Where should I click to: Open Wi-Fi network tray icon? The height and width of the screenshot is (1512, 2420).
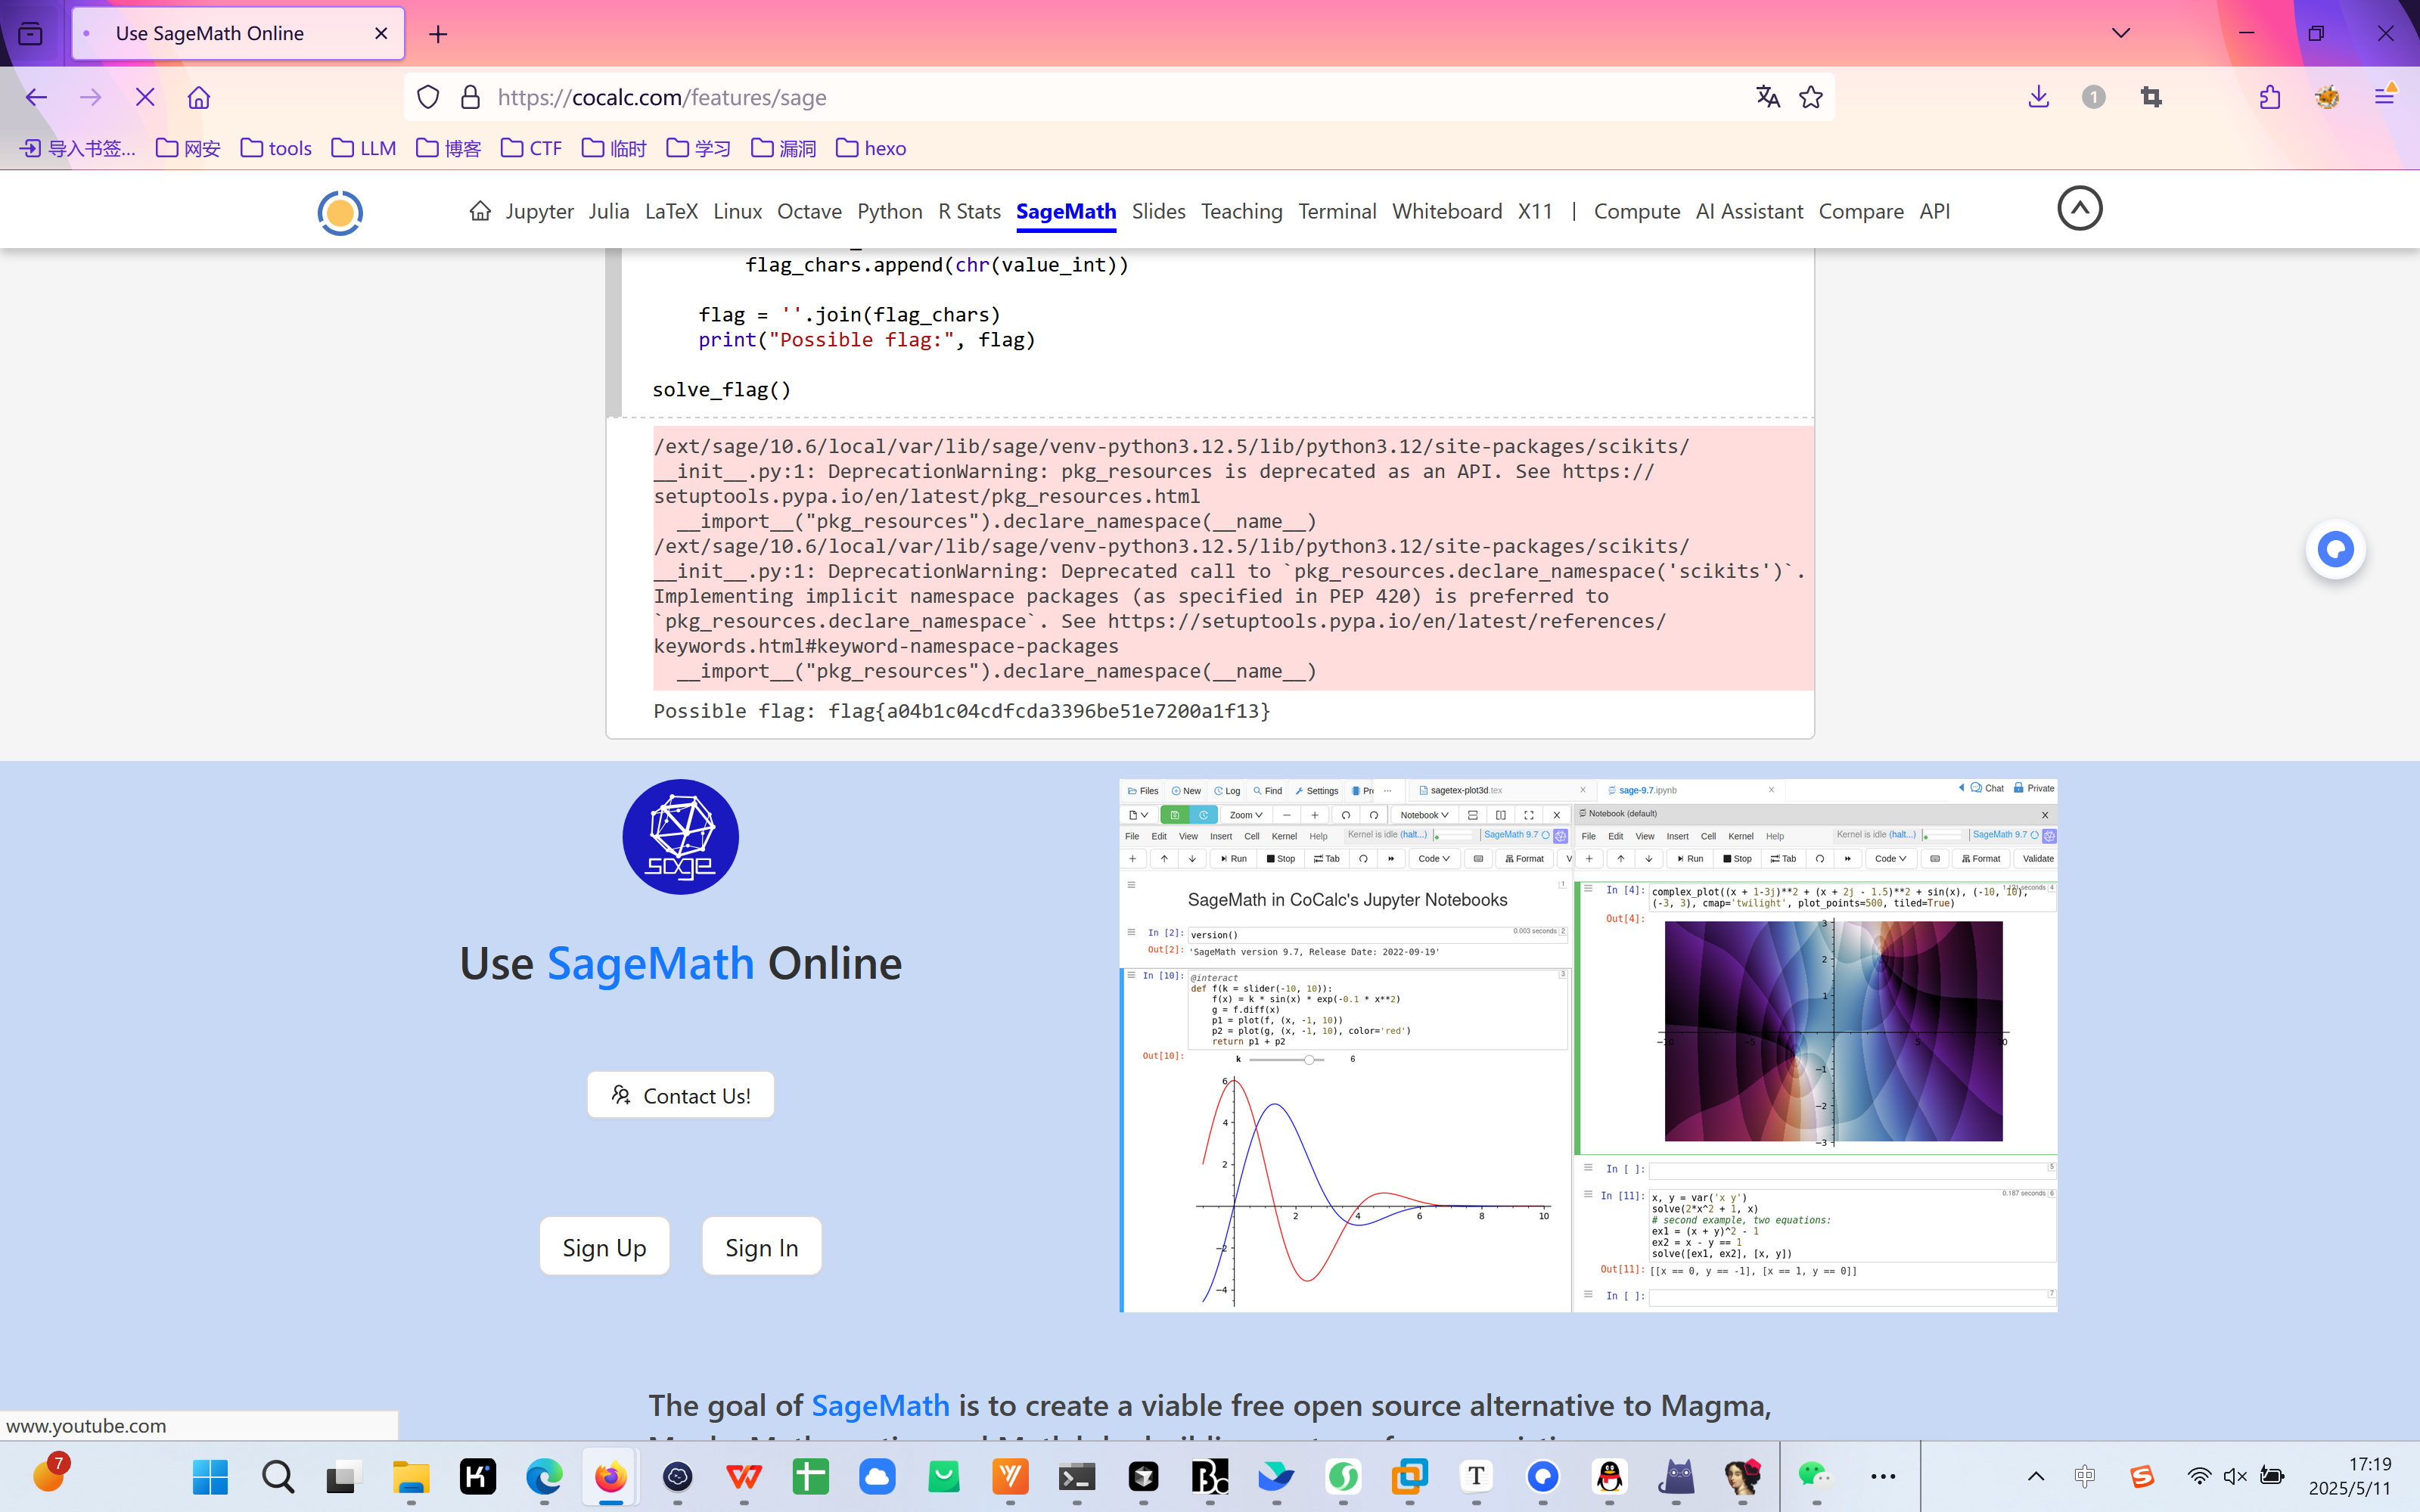[x=2198, y=1476]
